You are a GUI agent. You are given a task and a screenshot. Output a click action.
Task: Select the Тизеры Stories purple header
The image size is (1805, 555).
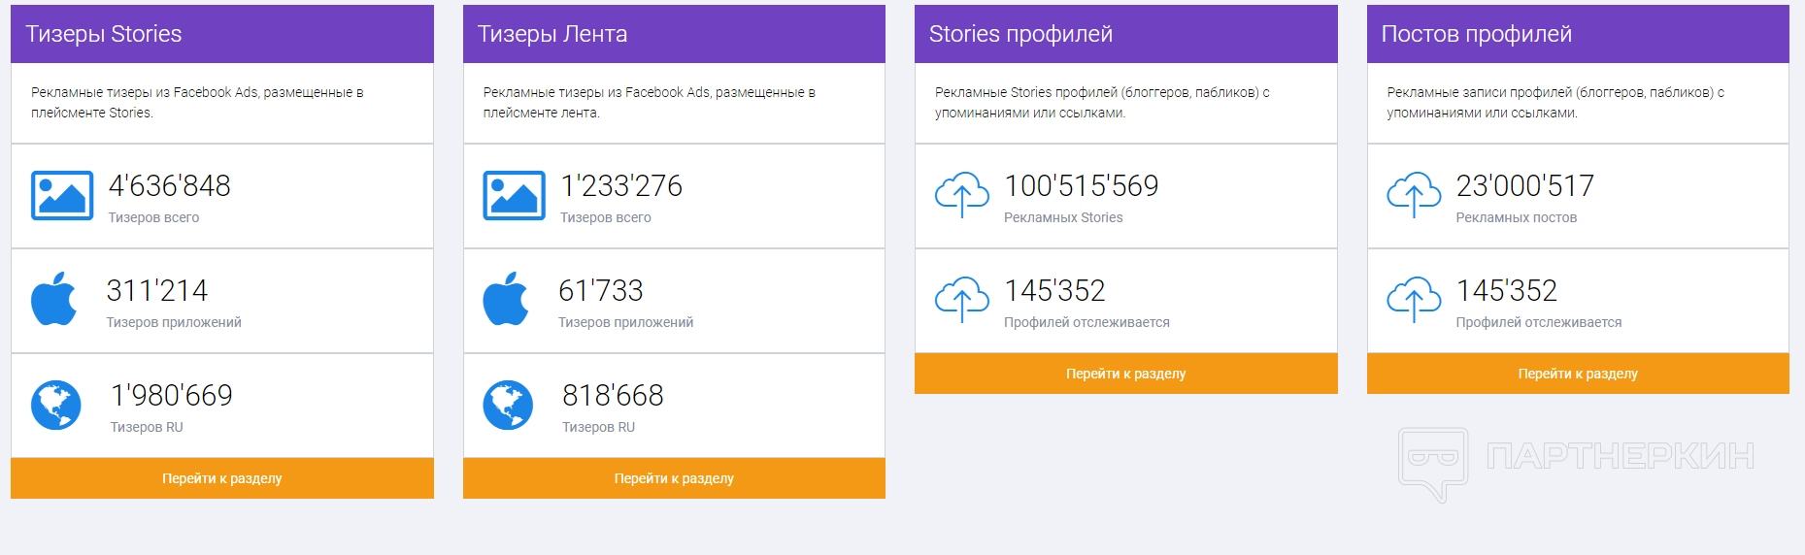click(x=222, y=34)
